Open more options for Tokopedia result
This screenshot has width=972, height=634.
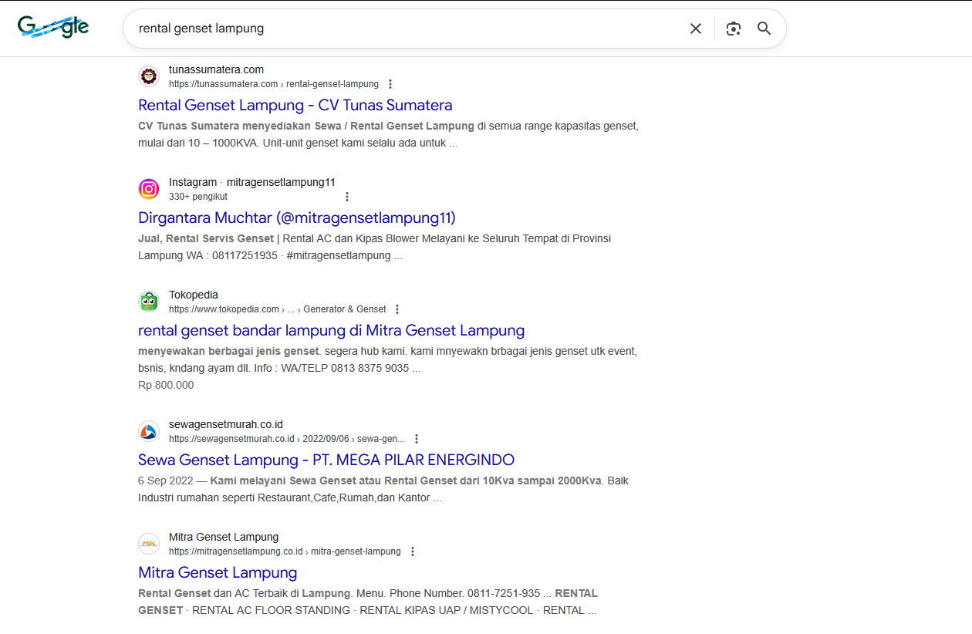pos(397,309)
